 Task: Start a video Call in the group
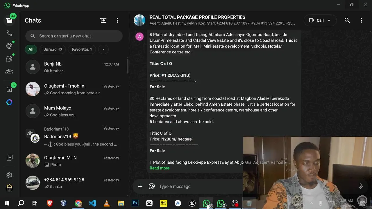[x=316, y=20]
